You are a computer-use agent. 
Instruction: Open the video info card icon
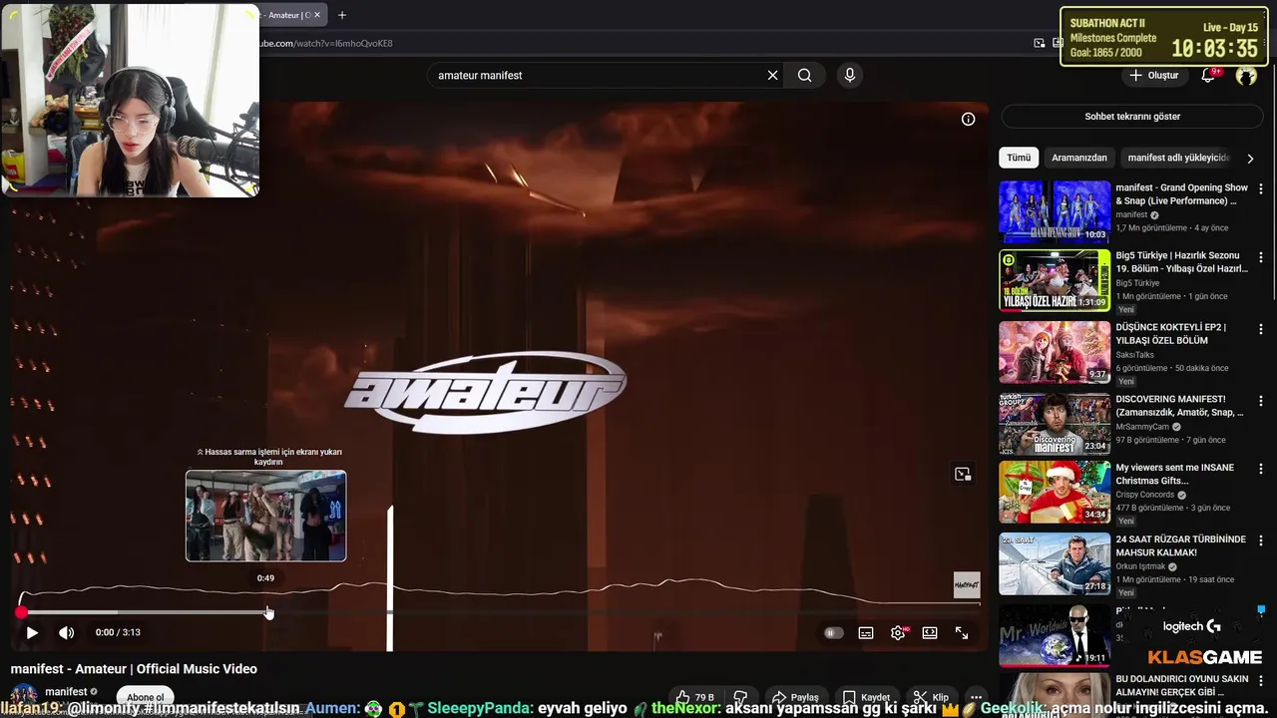click(x=968, y=119)
